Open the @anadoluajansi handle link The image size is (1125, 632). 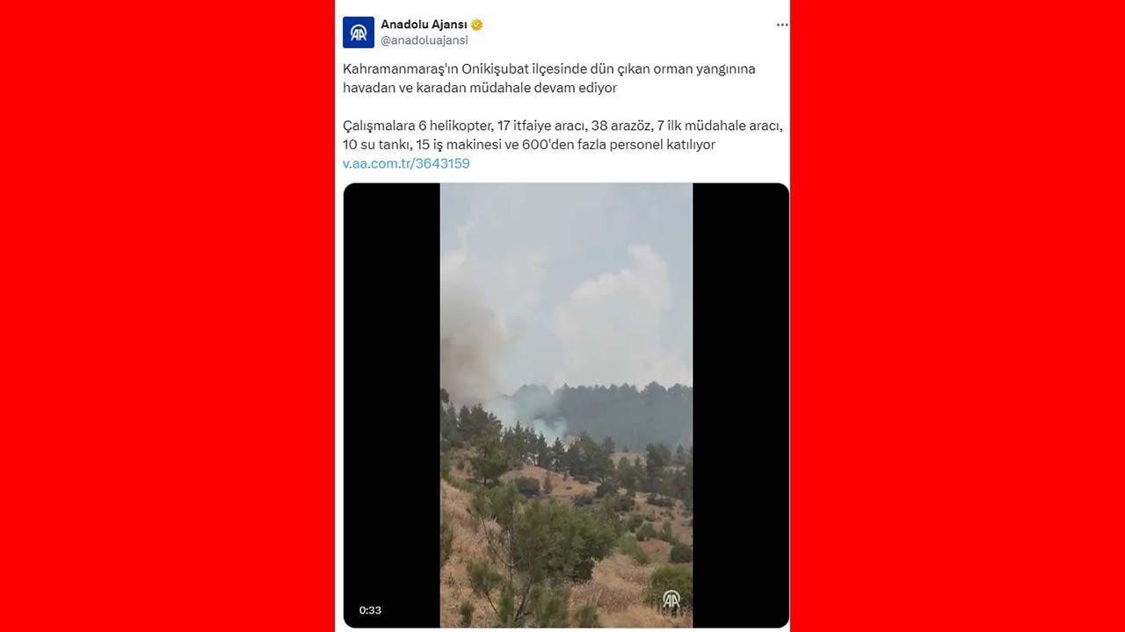point(425,40)
